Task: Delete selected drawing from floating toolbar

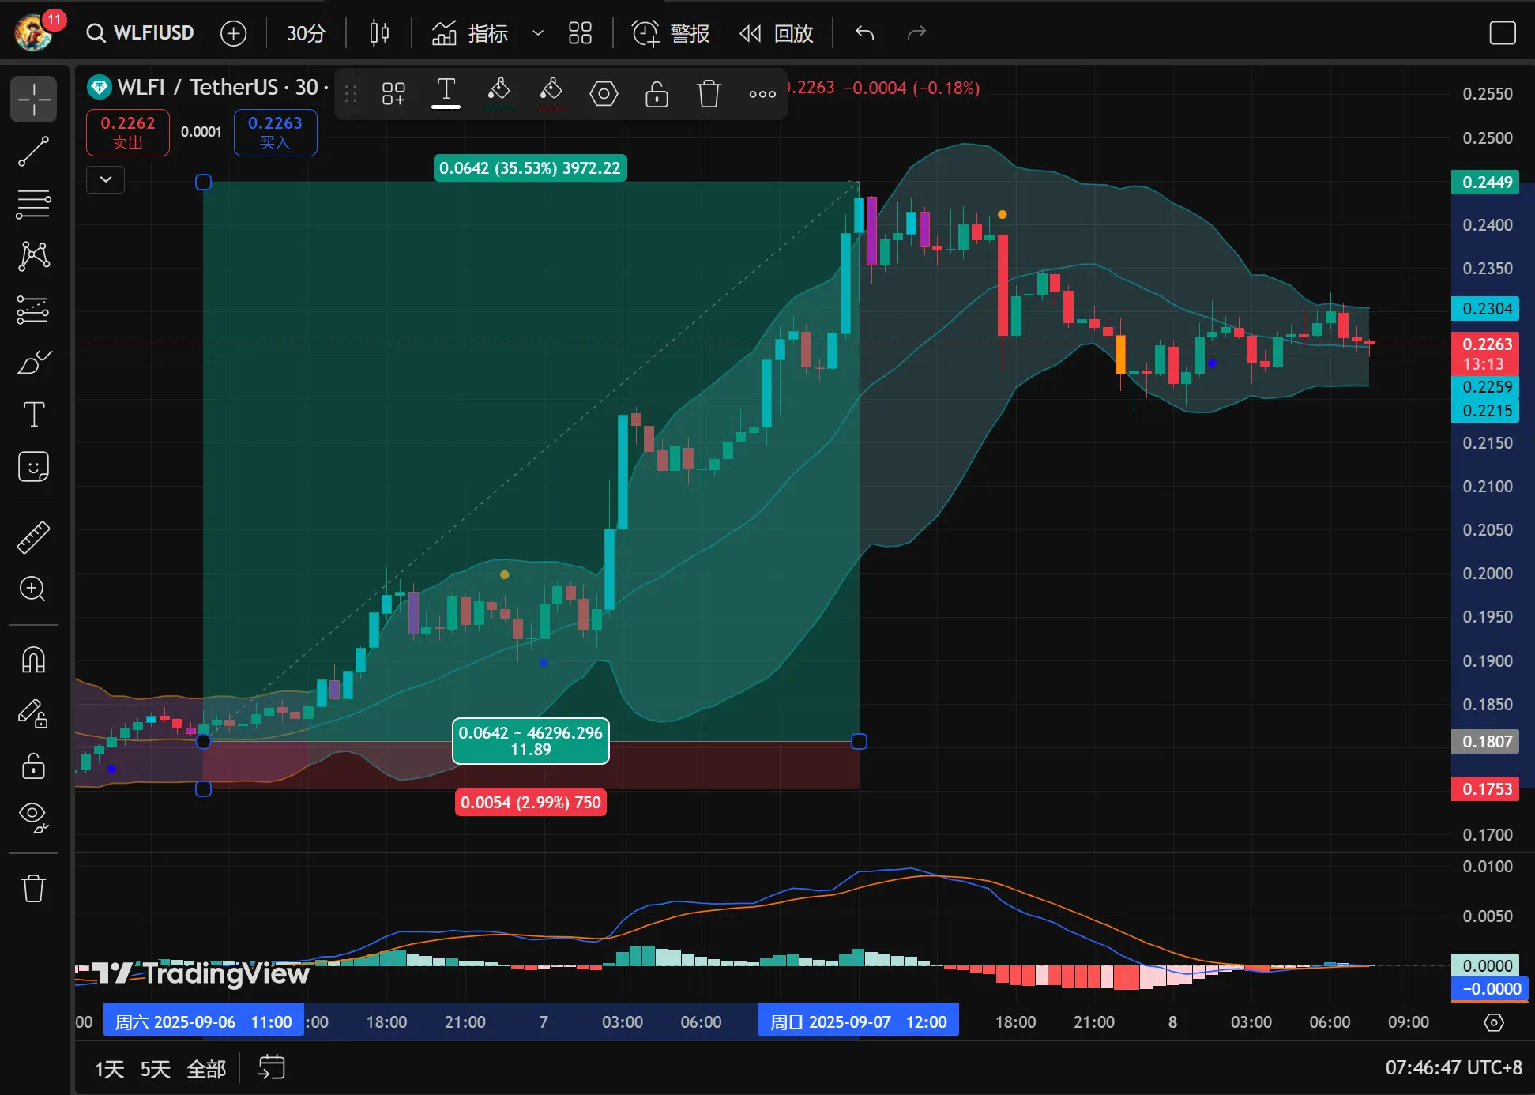Action: point(709,94)
